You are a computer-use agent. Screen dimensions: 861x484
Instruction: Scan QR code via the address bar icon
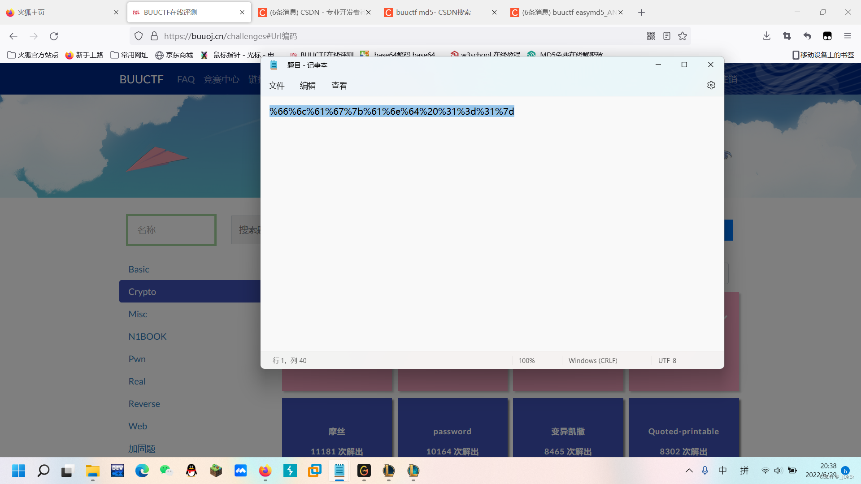651,36
